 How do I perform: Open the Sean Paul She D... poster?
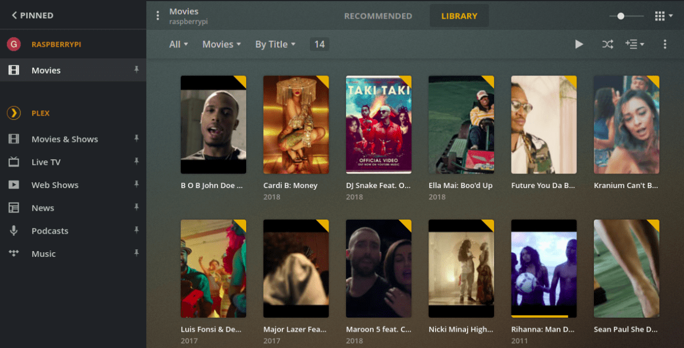click(627, 268)
